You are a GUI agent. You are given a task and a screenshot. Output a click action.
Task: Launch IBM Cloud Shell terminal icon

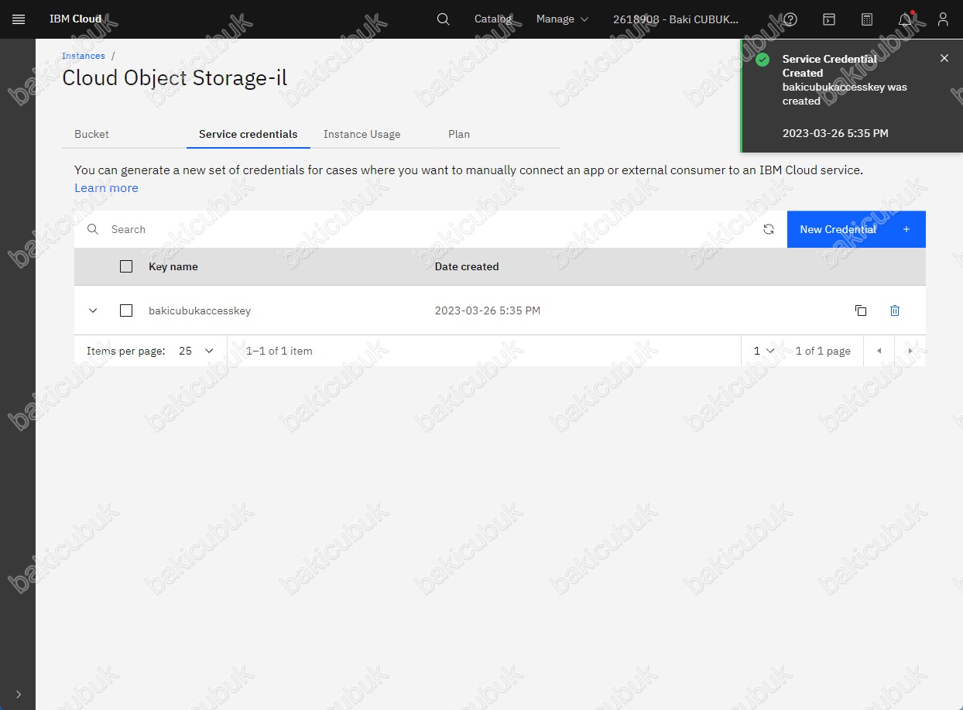point(828,19)
